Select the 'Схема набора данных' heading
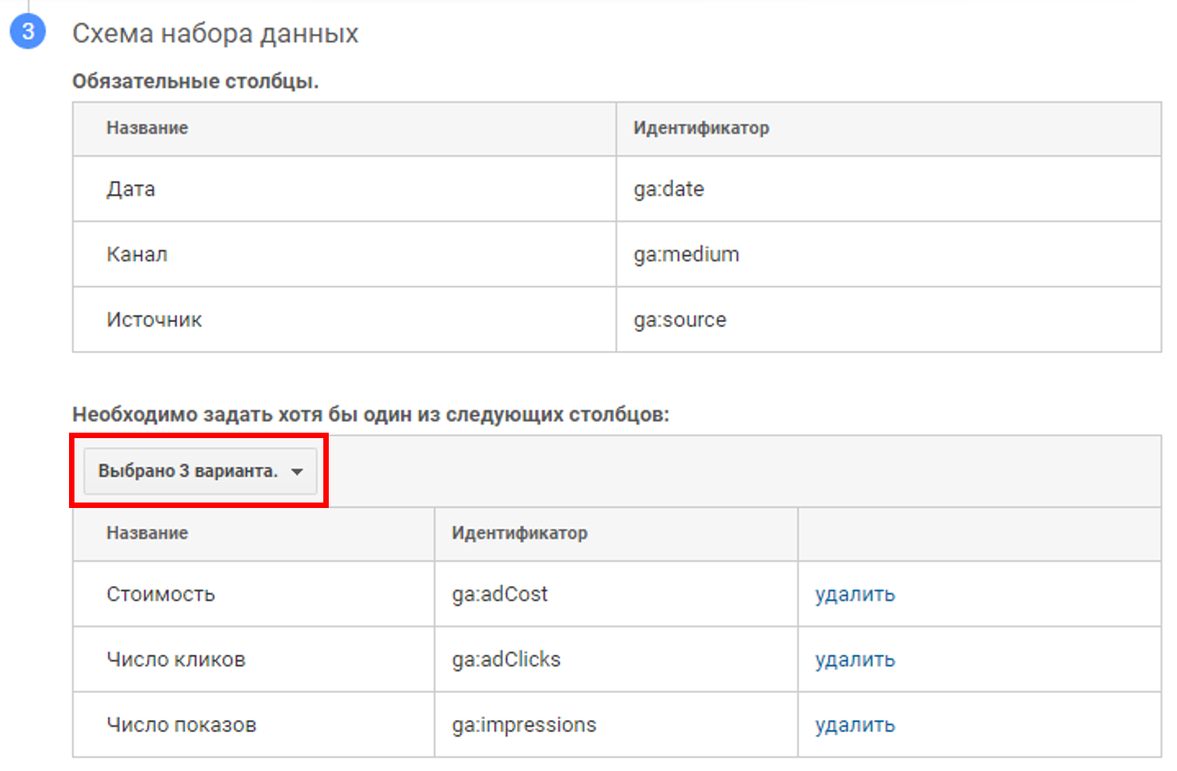 [x=215, y=34]
